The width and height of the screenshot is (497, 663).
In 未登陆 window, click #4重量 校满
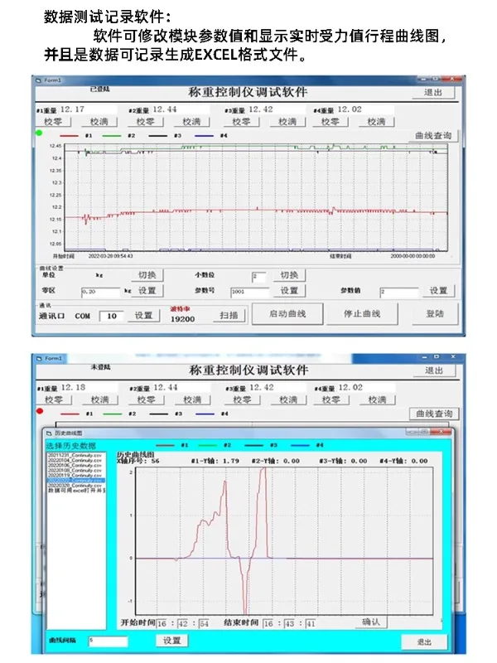point(377,400)
